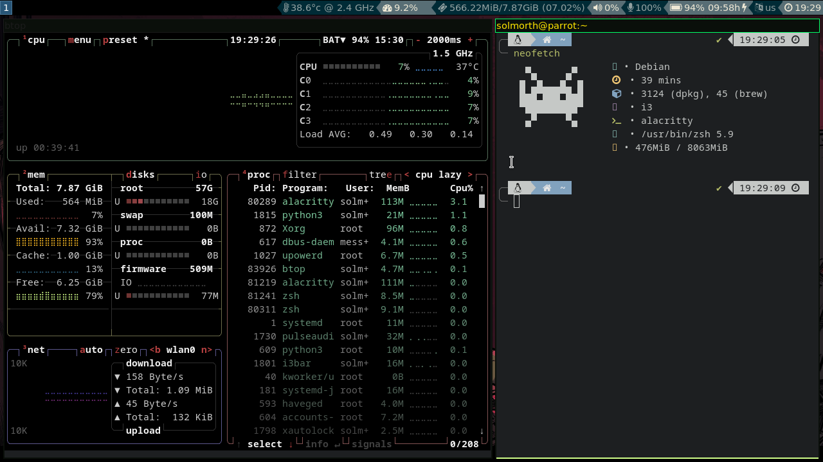
Task: Click the thermometer temperature icon
Action: pos(286,8)
